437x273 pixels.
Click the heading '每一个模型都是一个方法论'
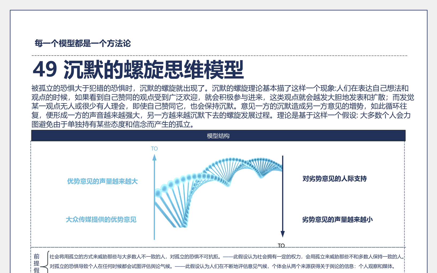point(83,43)
